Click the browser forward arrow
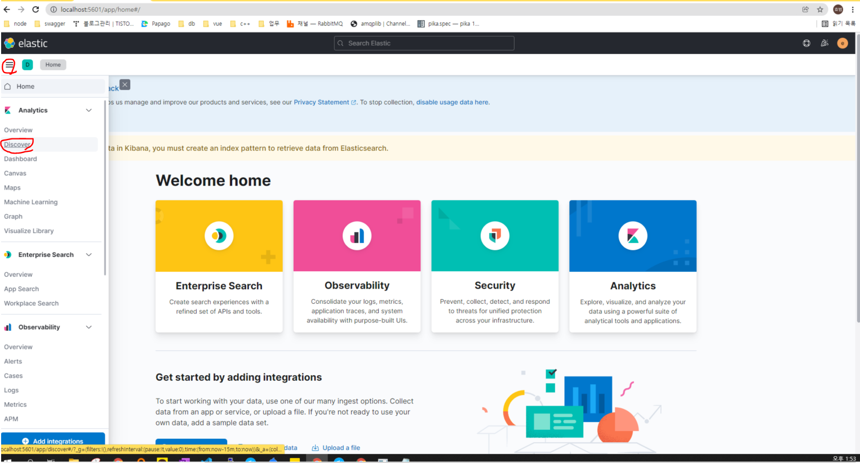The height and width of the screenshot is (463, 860). 21,10
